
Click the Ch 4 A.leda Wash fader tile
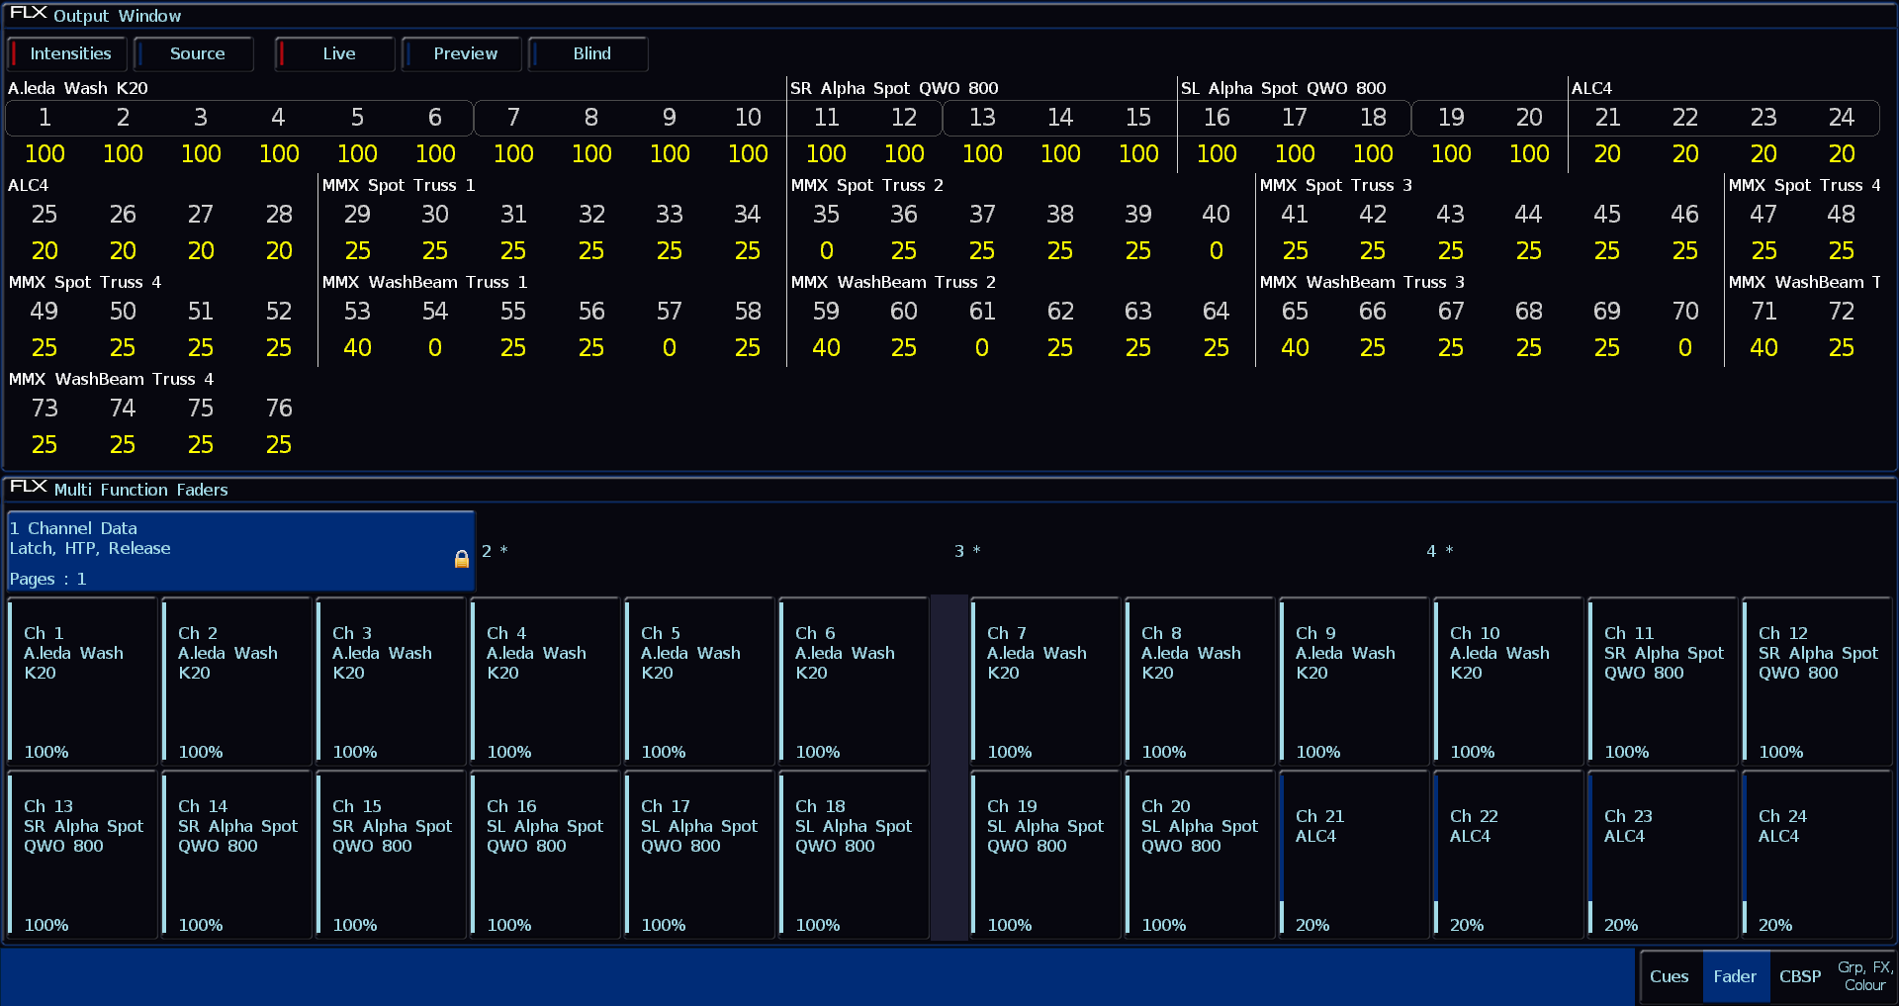pos(545,682)
